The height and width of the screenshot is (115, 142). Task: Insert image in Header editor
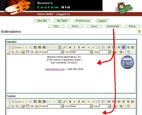pyautogui.click(x=23, y=52)
